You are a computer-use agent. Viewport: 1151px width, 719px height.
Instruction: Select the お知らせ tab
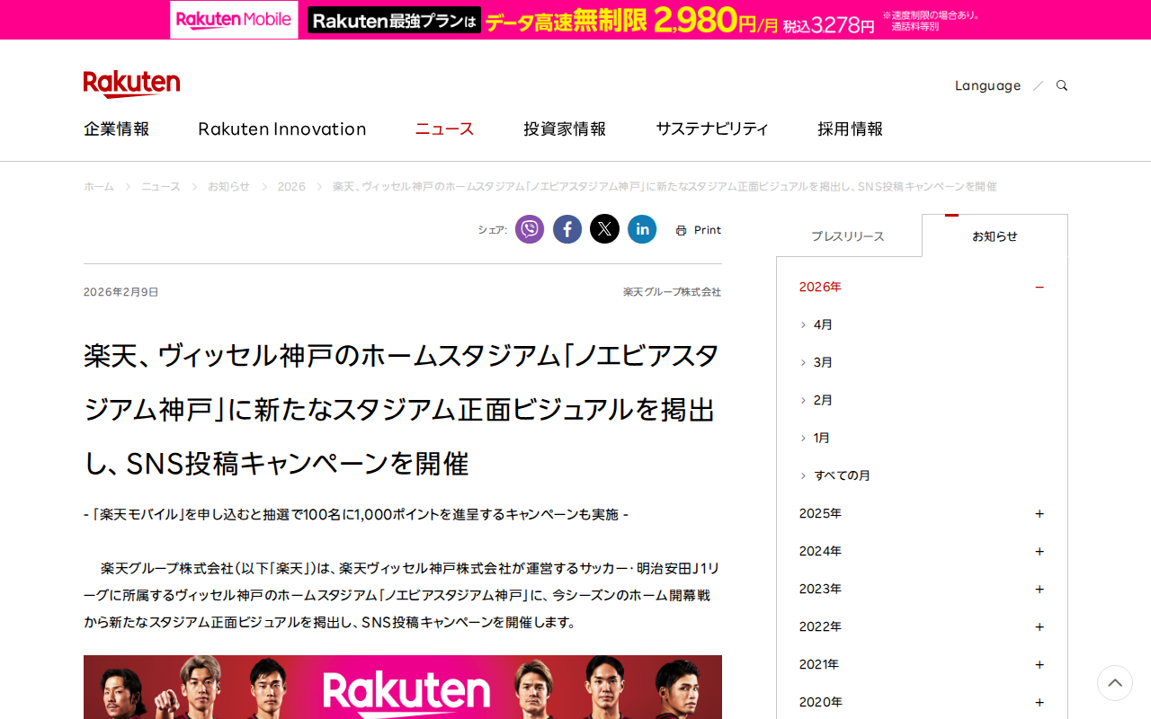coord(995,236)
